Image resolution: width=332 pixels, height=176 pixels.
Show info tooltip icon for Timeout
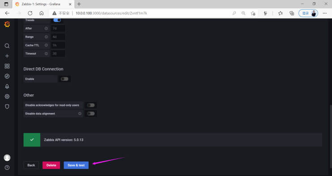tap(46, 54)
